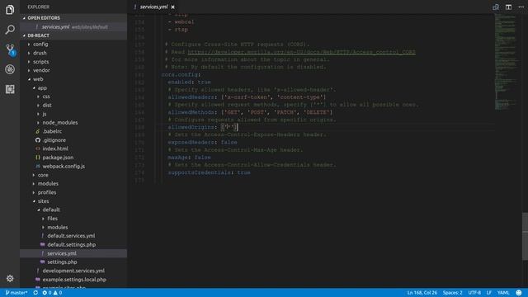Change indentation via Spaces: 2
Image resolution: width=528 pixels, height=297 pixels.
[452, 293]
